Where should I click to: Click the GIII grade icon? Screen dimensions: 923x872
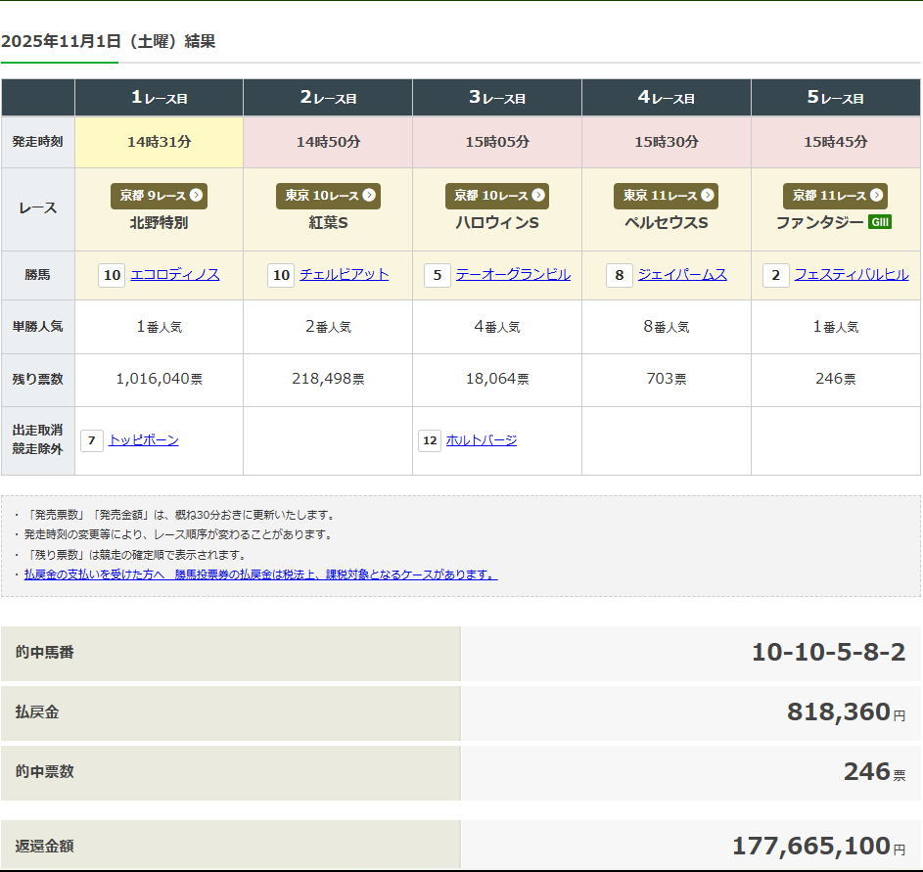[879, 222]
